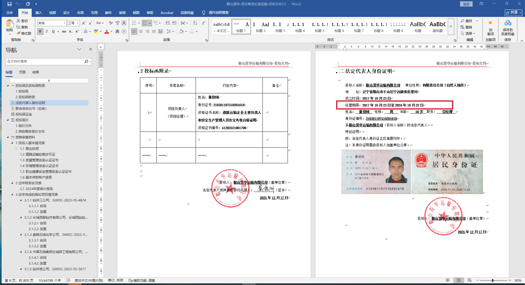
Task: Open the 宋体 font name dropdown
Action: 64,23
